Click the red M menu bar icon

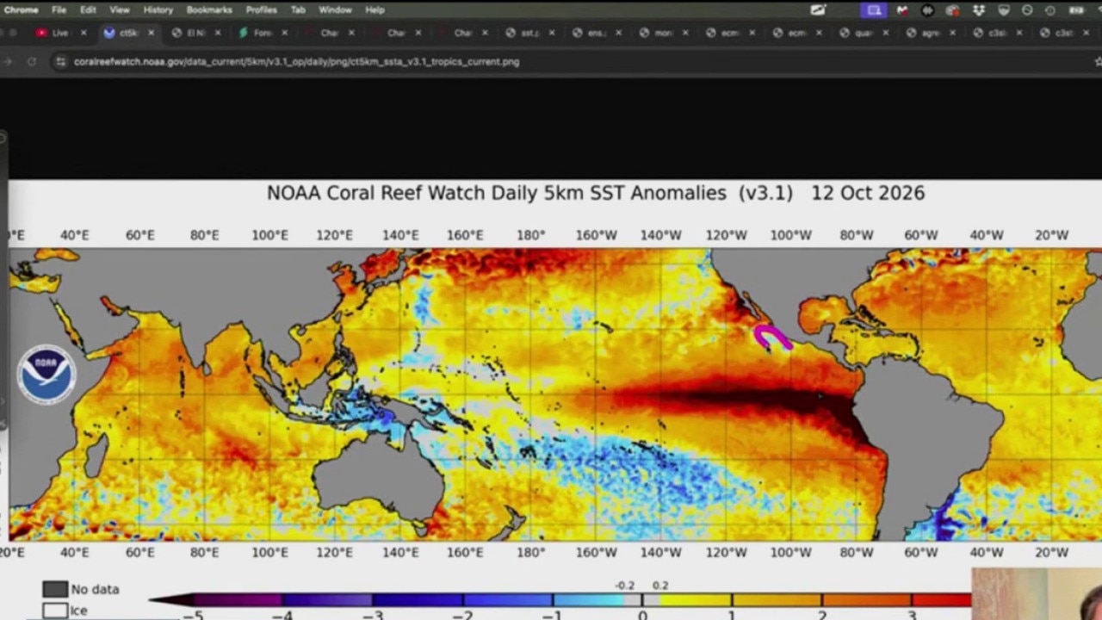(x=901, y=10)
